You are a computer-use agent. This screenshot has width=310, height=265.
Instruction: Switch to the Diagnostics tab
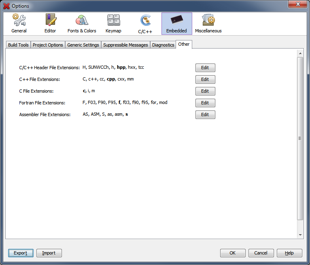point(163,45)
